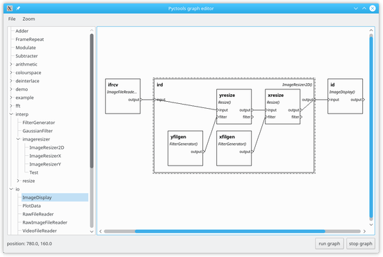Click the filter input port of yresize
This screenshot has height=257, width=383.
218,117
